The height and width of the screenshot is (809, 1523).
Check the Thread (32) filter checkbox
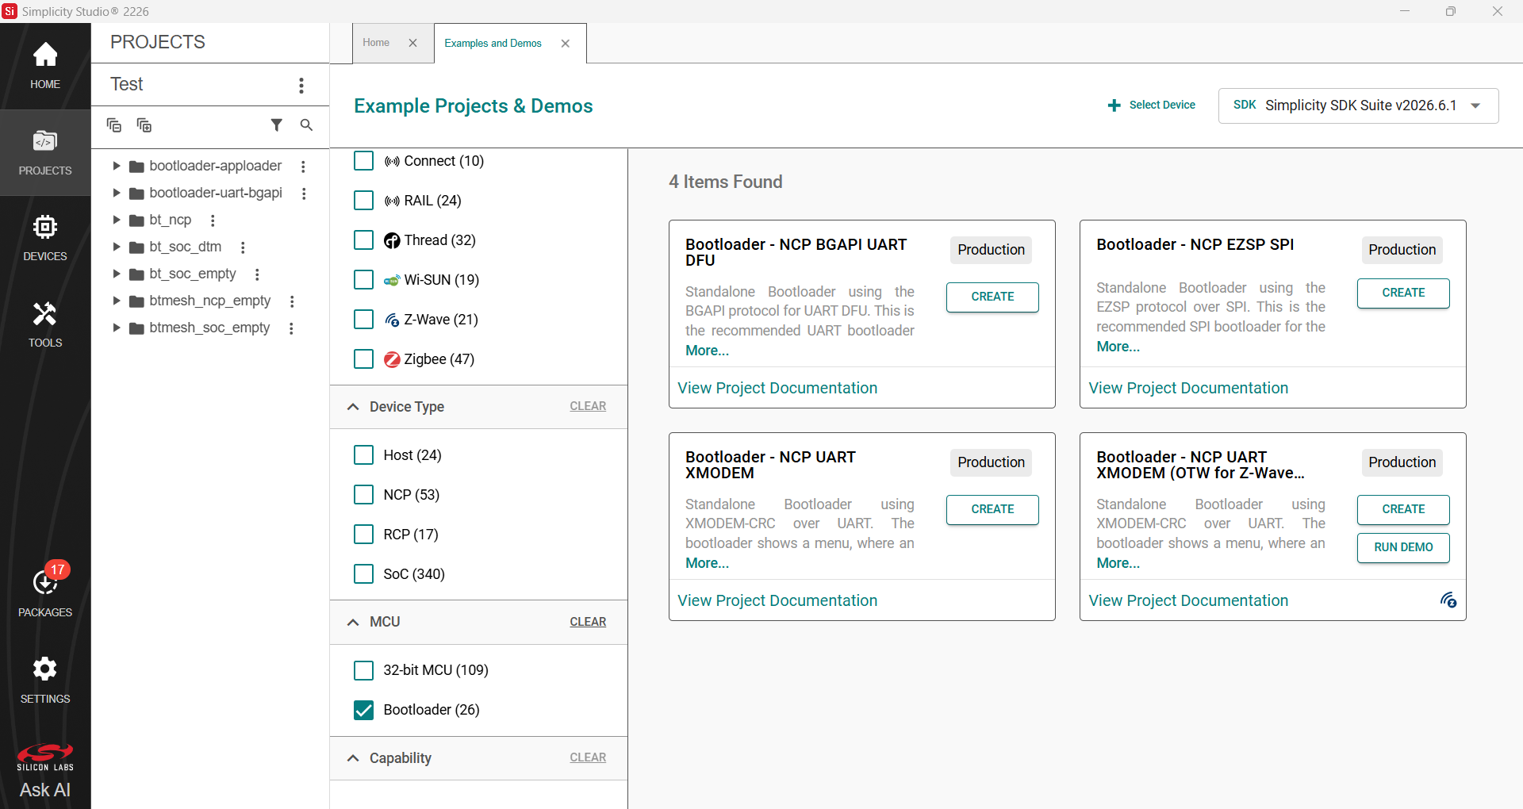[364, 240]
